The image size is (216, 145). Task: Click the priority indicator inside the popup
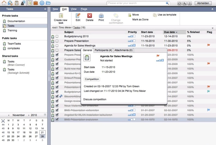click(x=160, y=60)
